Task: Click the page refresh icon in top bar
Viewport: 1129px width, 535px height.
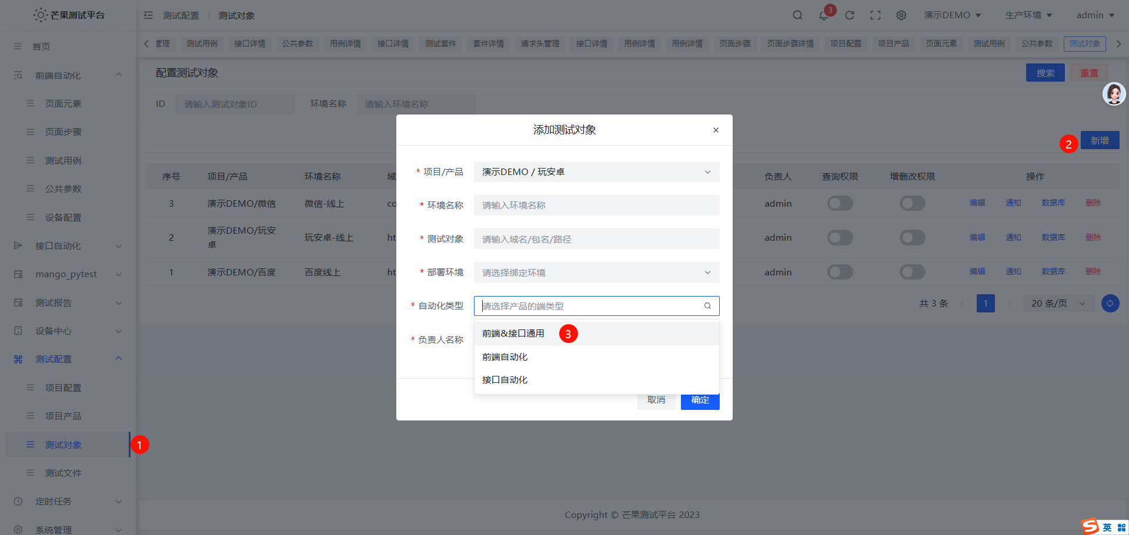Action: [x=849, y=15]
